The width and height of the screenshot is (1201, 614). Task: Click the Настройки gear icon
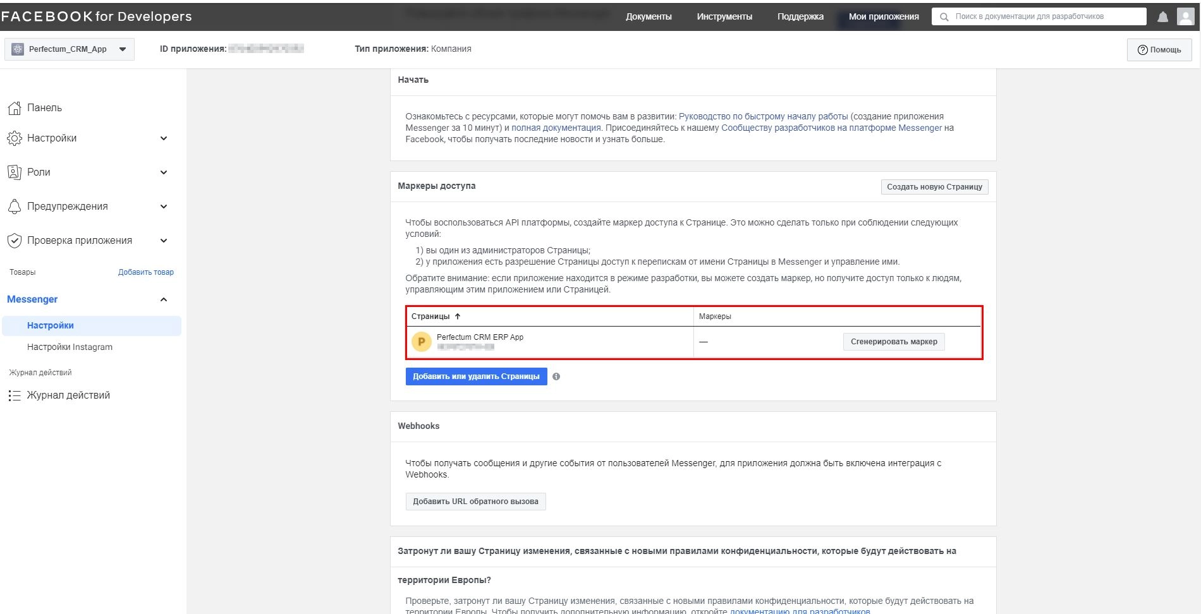14,138
